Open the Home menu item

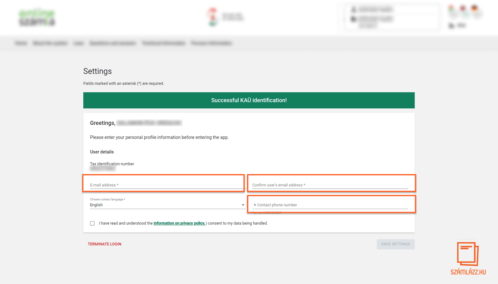pyautogui.click(x=21, y=43)
